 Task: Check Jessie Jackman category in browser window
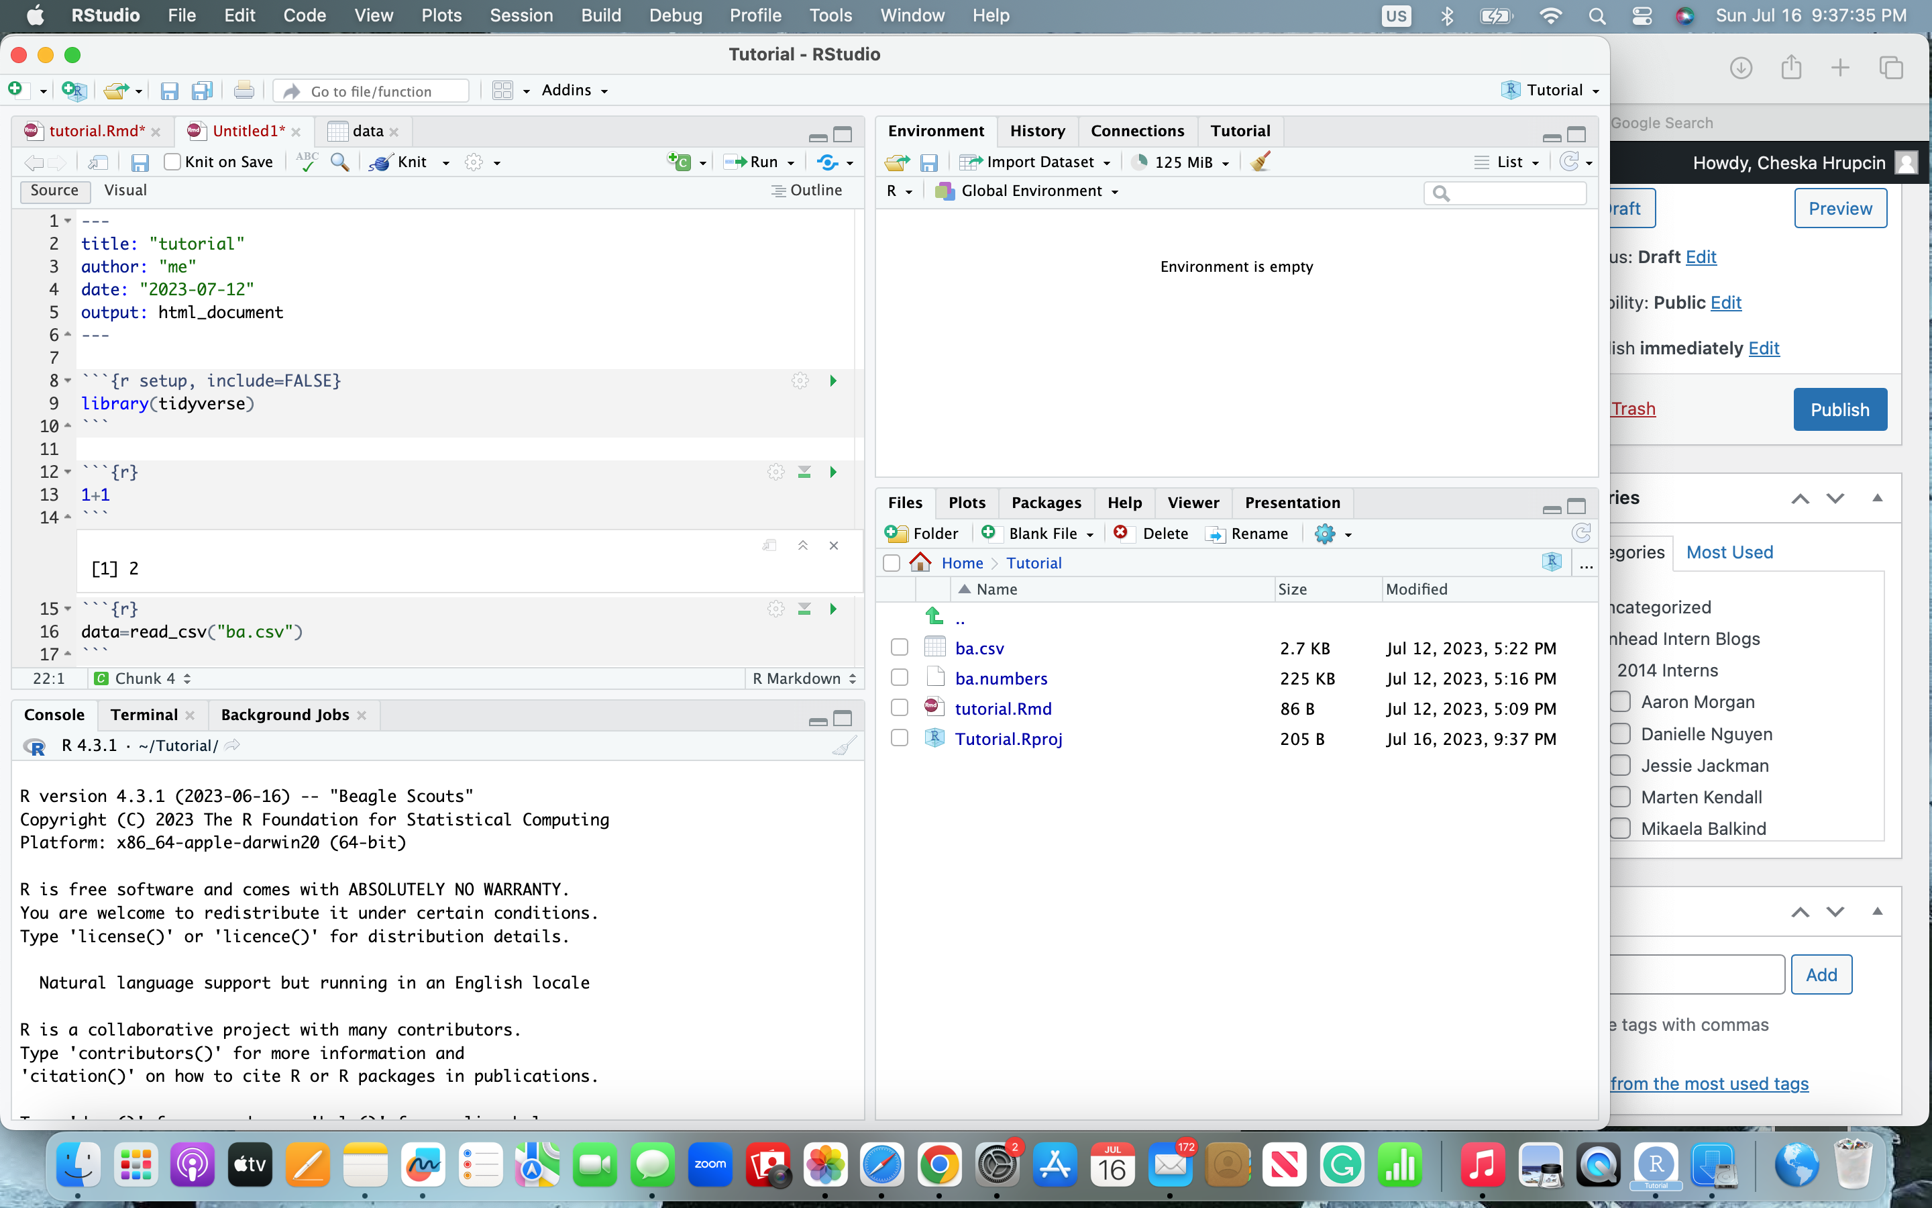coord(1620,765)
